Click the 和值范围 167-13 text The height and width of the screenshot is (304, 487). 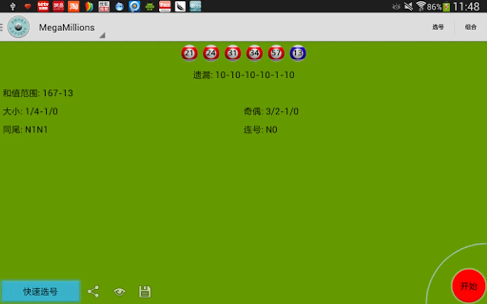click(38, 93)
